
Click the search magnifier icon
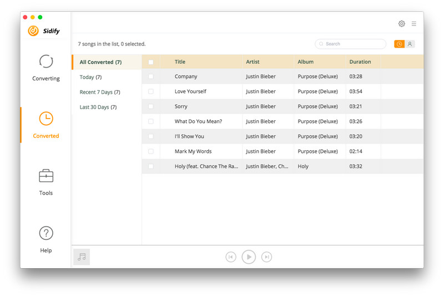pos(321,44)
